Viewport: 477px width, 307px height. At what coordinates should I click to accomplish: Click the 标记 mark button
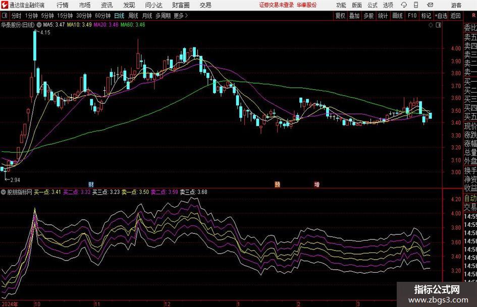point(426,16)
